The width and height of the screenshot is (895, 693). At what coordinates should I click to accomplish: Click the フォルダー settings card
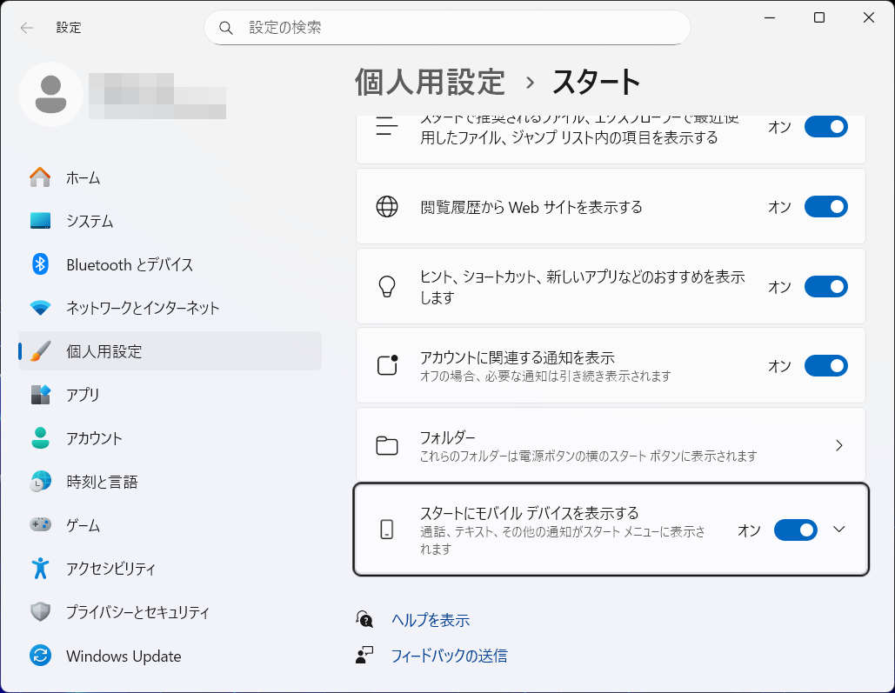pyautogui.click(x=611, y=444)
